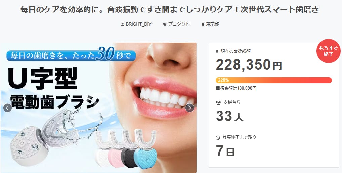
Task: Click the previous slide arrow on carousel
Action: click(x=8, y=108)
